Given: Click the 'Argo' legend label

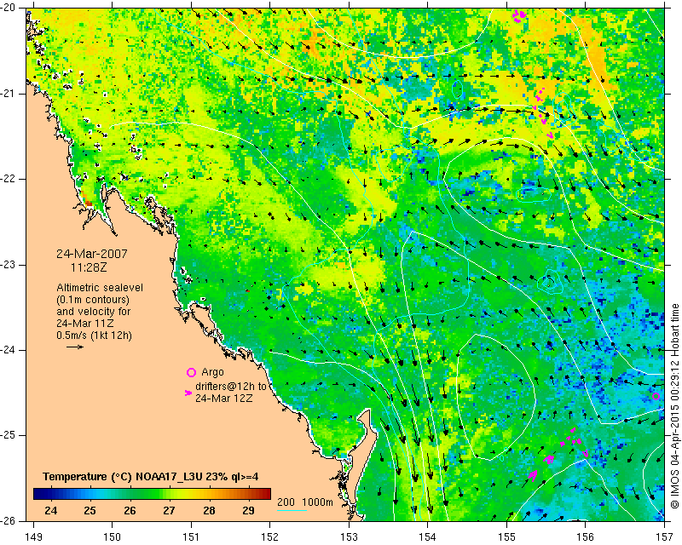Looking at the screenshot, I should tap(212, 372).
